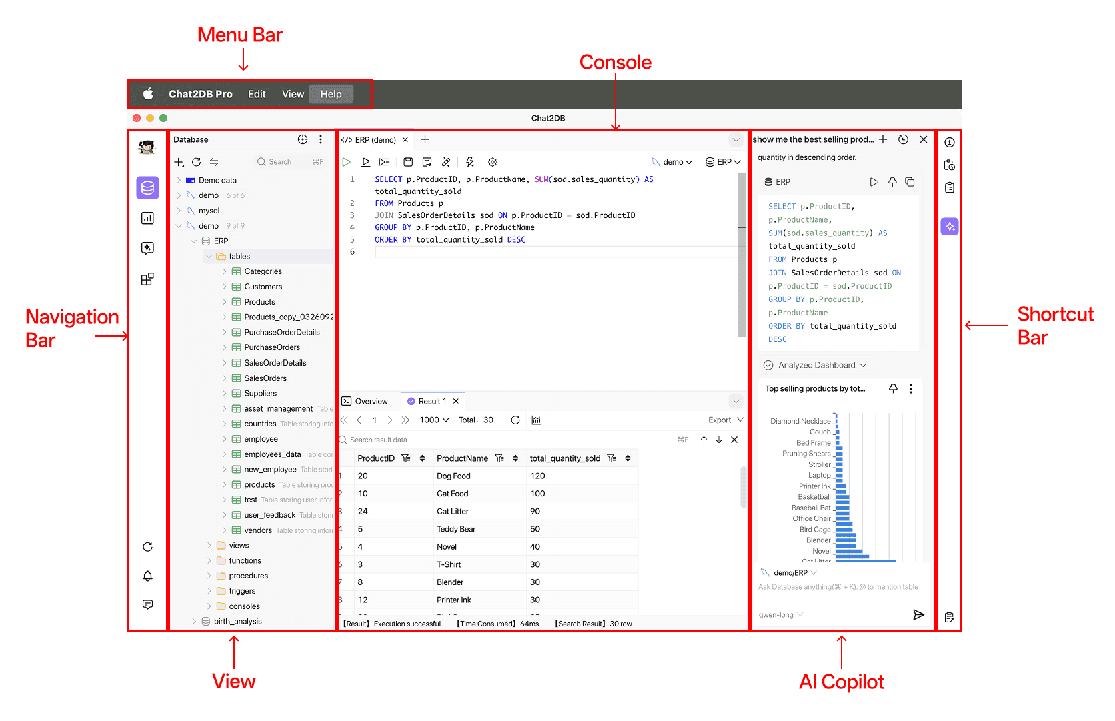Expand the views folder
The height and width of the screenshot is (721, 1115).
pos(209,546)
